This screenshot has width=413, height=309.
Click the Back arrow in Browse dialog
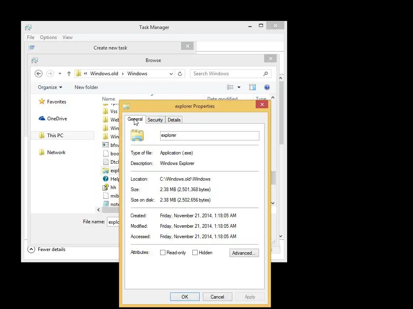[38, 74]
